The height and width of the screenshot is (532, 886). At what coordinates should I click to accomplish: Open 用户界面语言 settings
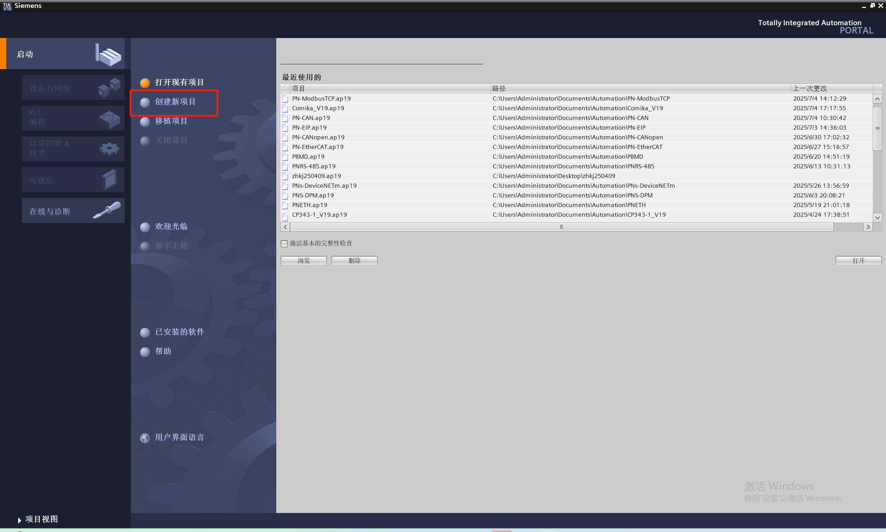179,437
